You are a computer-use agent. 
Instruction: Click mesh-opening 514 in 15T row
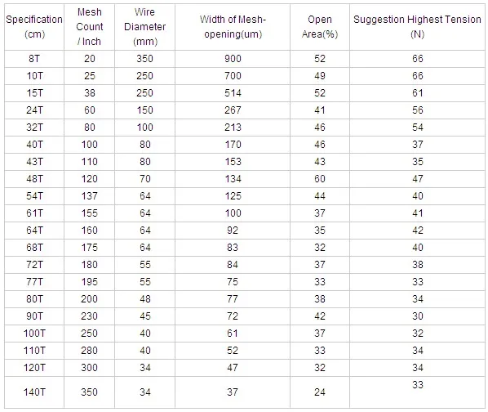click(233, 93)
